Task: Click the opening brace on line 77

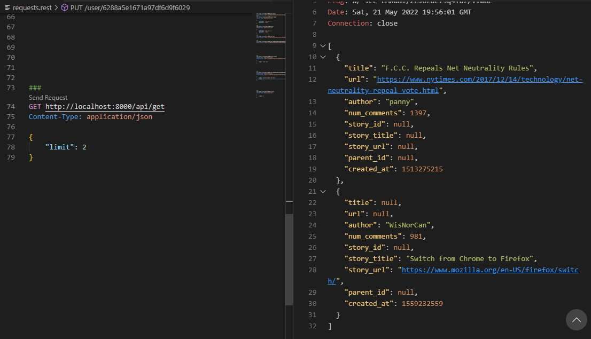Action: pyautogui.click(x=31, y=137)
